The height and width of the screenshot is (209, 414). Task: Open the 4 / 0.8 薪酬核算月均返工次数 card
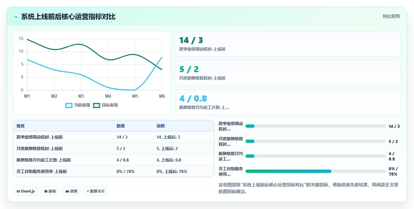(x=288, y=102)
